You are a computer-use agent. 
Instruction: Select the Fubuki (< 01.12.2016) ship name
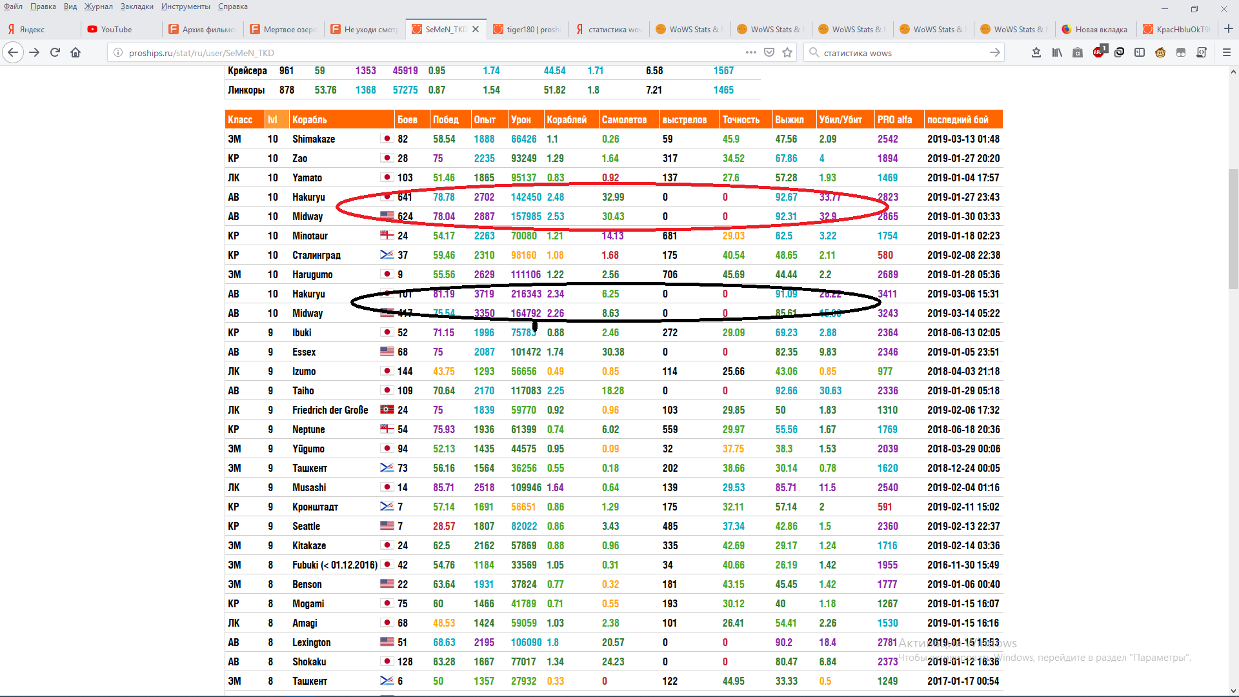click(x=335, y=565)
